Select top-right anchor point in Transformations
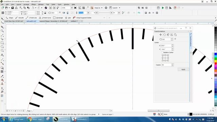The image size is (217, 122). (168, 55)
